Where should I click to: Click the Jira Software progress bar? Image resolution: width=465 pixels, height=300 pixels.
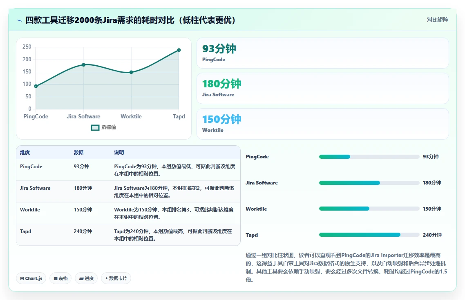[369, 183]
